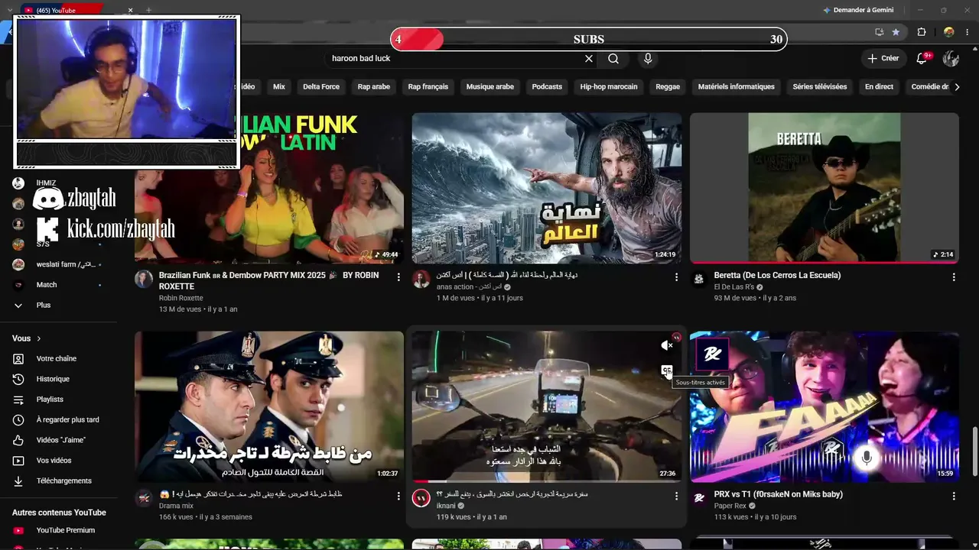Open a new browser tab
Viewport: 979px width, 550px height.
click(148, 10)
